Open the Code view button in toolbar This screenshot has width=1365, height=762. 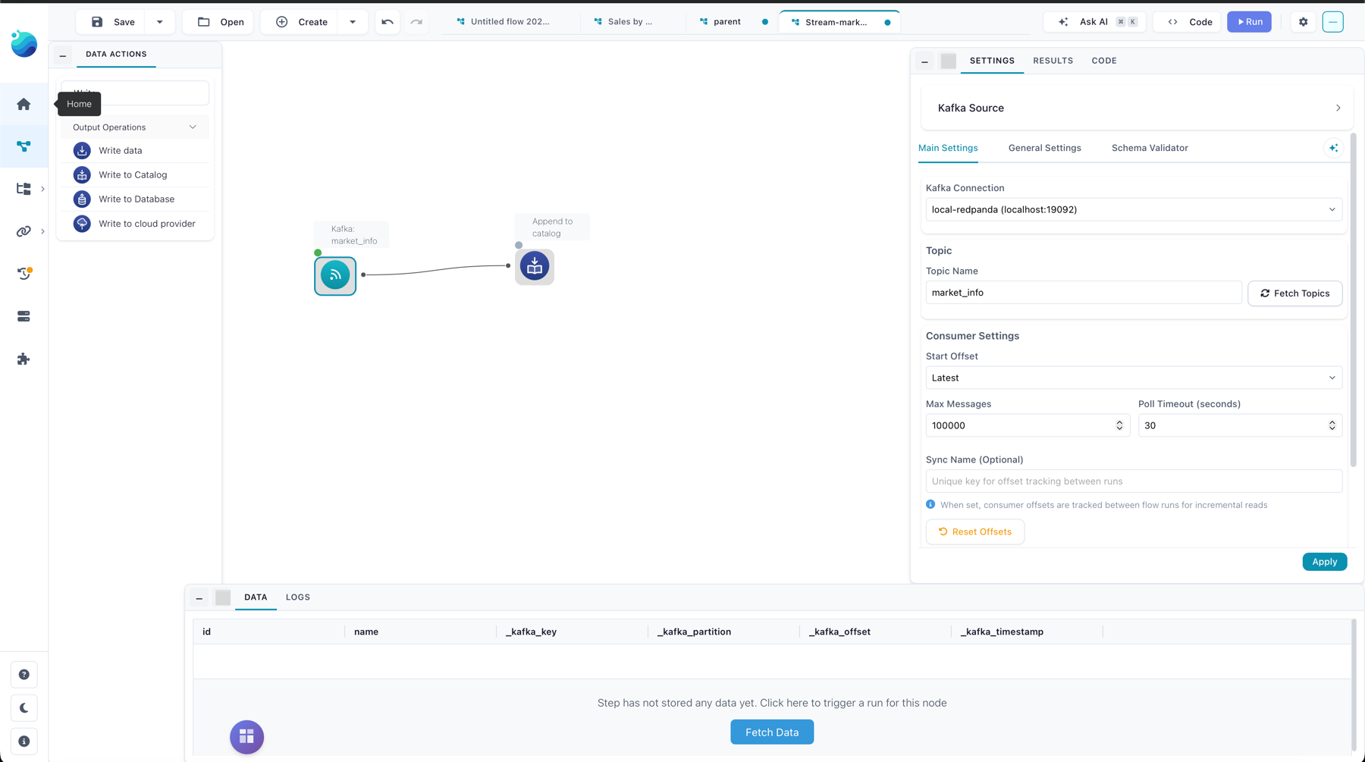(x=1189, y=22)
